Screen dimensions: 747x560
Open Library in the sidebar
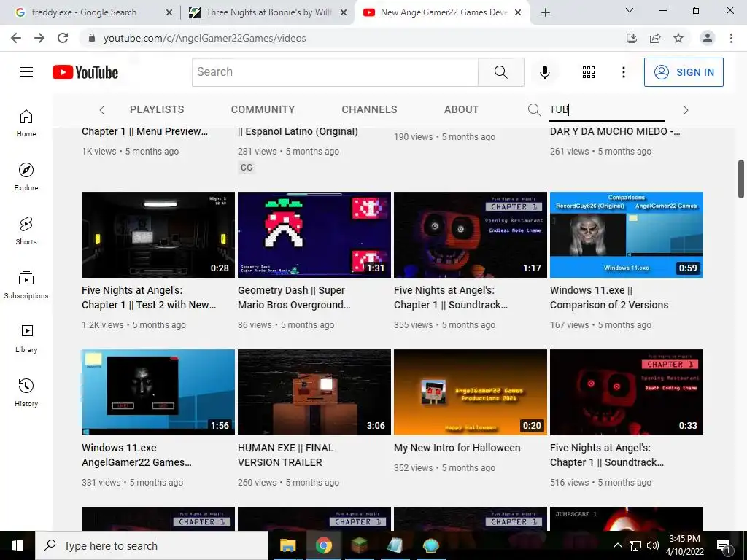tap(26, 338)
